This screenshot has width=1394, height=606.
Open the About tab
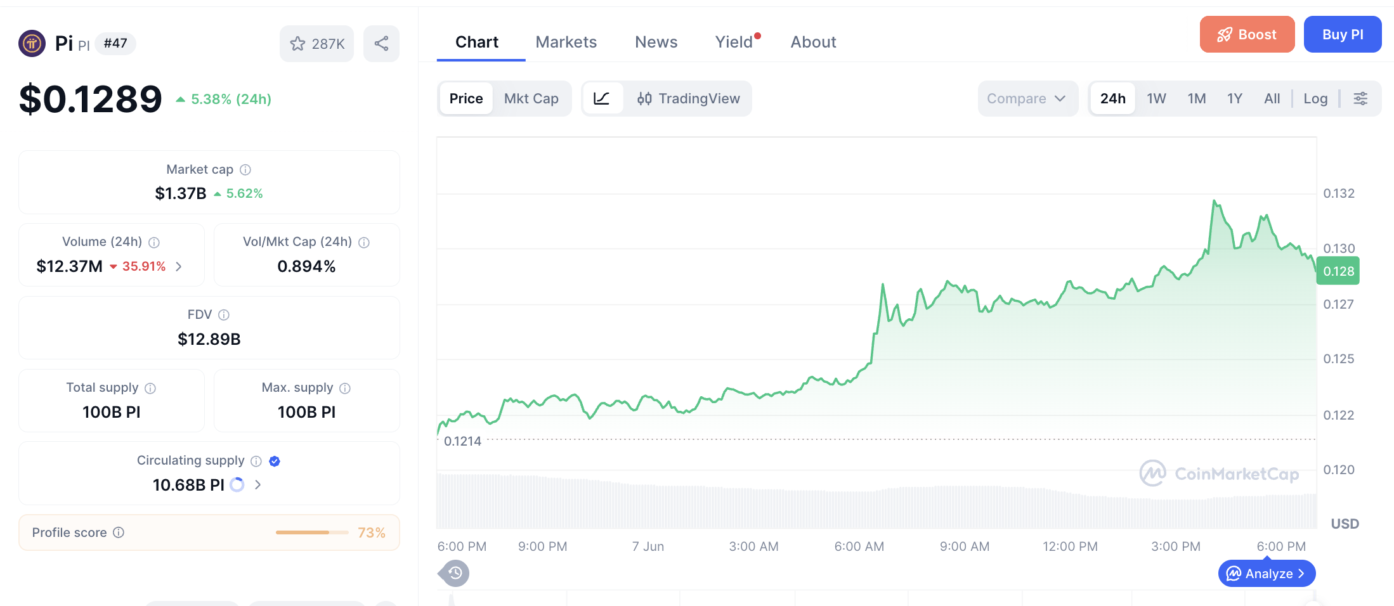pyautogui.click(x=814, y=42)
